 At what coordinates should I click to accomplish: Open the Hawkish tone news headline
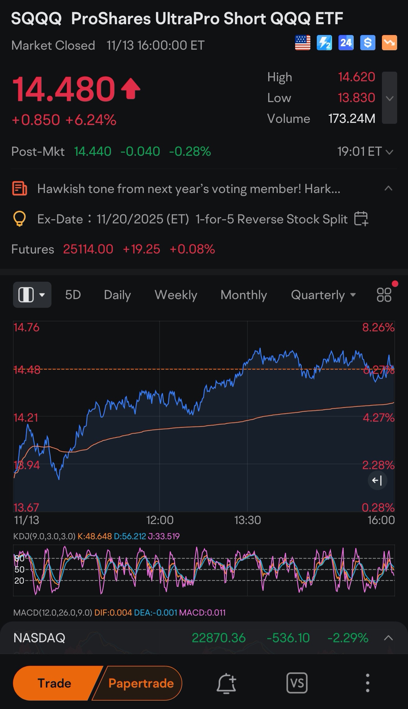tap(188, 189)
